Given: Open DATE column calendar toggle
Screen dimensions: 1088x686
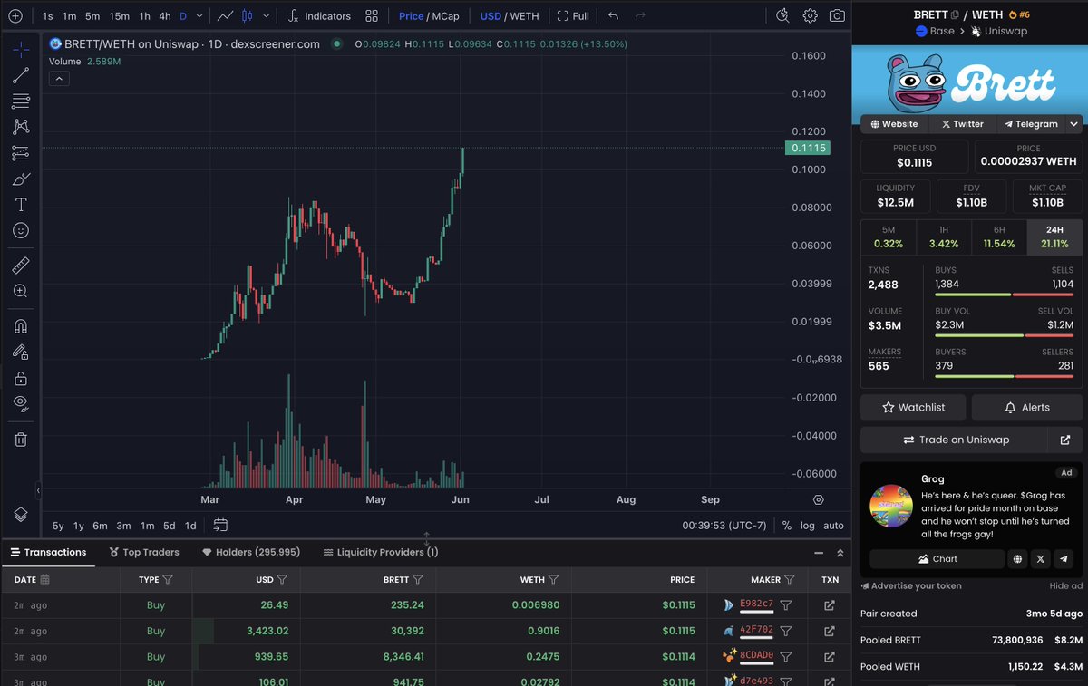Looking at the screenshot, I should (x=45, y=580).
